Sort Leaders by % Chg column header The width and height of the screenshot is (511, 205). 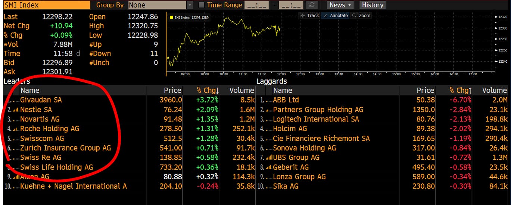point(208,91)
